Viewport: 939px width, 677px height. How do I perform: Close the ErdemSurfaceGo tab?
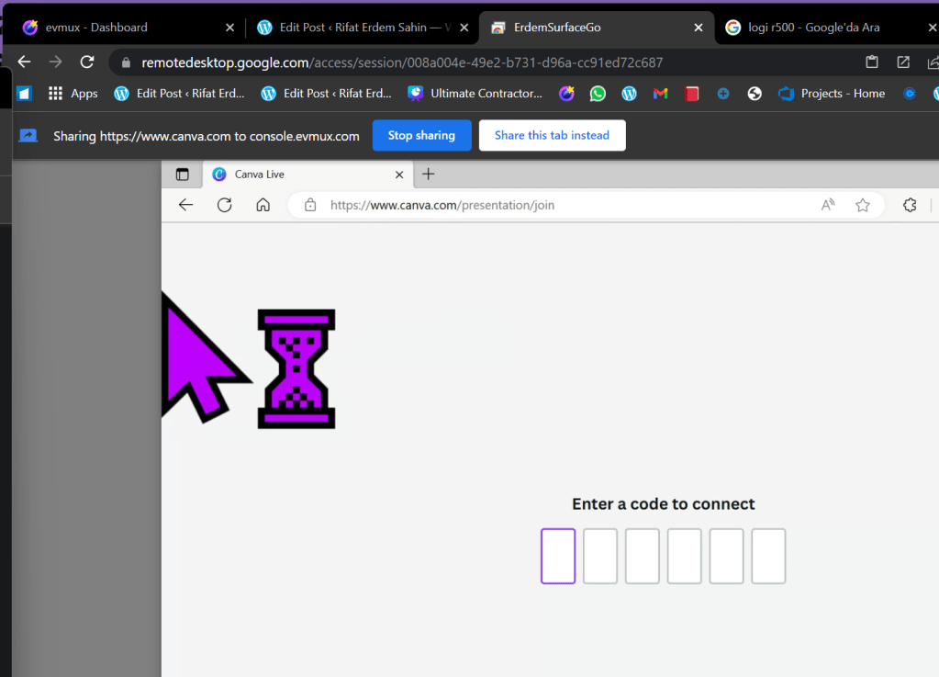click(x=699, y=28)
